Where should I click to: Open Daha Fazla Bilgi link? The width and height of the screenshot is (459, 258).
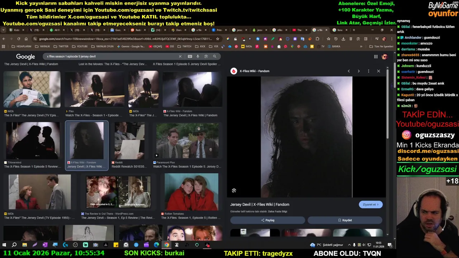(x=278, y=211)
